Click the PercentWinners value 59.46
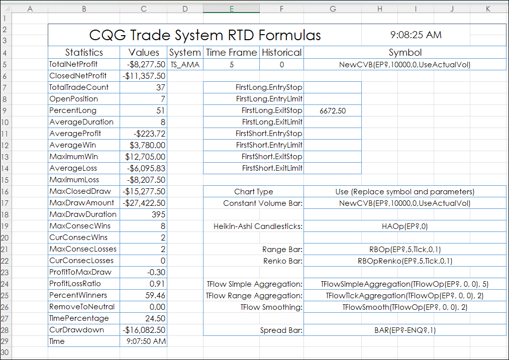This screenshot has width=509, height=360. pyautogui.click(x=144, y=295)
